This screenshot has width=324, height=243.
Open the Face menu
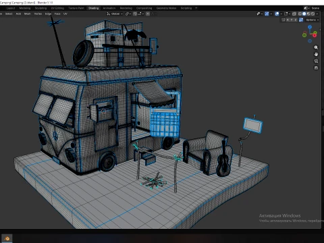point(57,13)
